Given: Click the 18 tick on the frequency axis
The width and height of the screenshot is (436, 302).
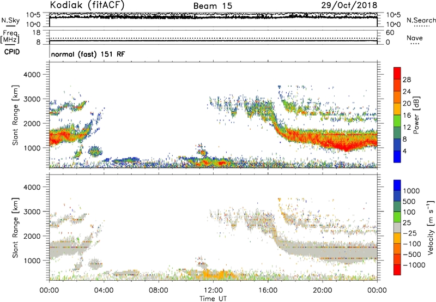Looking at the screenshot, I should point(37,33).
